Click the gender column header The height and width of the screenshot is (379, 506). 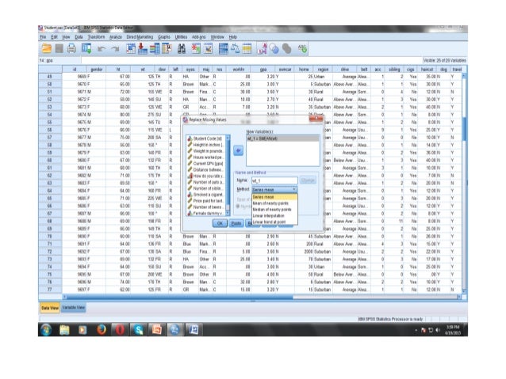click(97, 69)
